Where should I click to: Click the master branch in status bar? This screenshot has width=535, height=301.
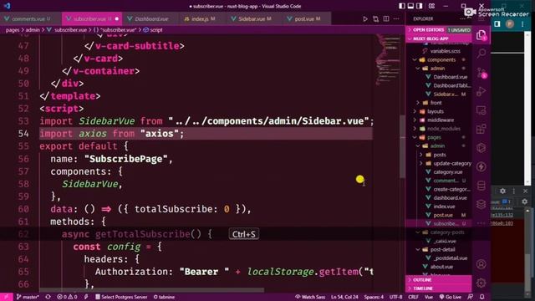click(28, 297)
